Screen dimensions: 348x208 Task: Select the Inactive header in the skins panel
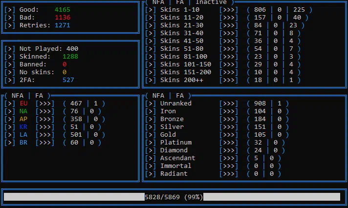click(211, 2)
